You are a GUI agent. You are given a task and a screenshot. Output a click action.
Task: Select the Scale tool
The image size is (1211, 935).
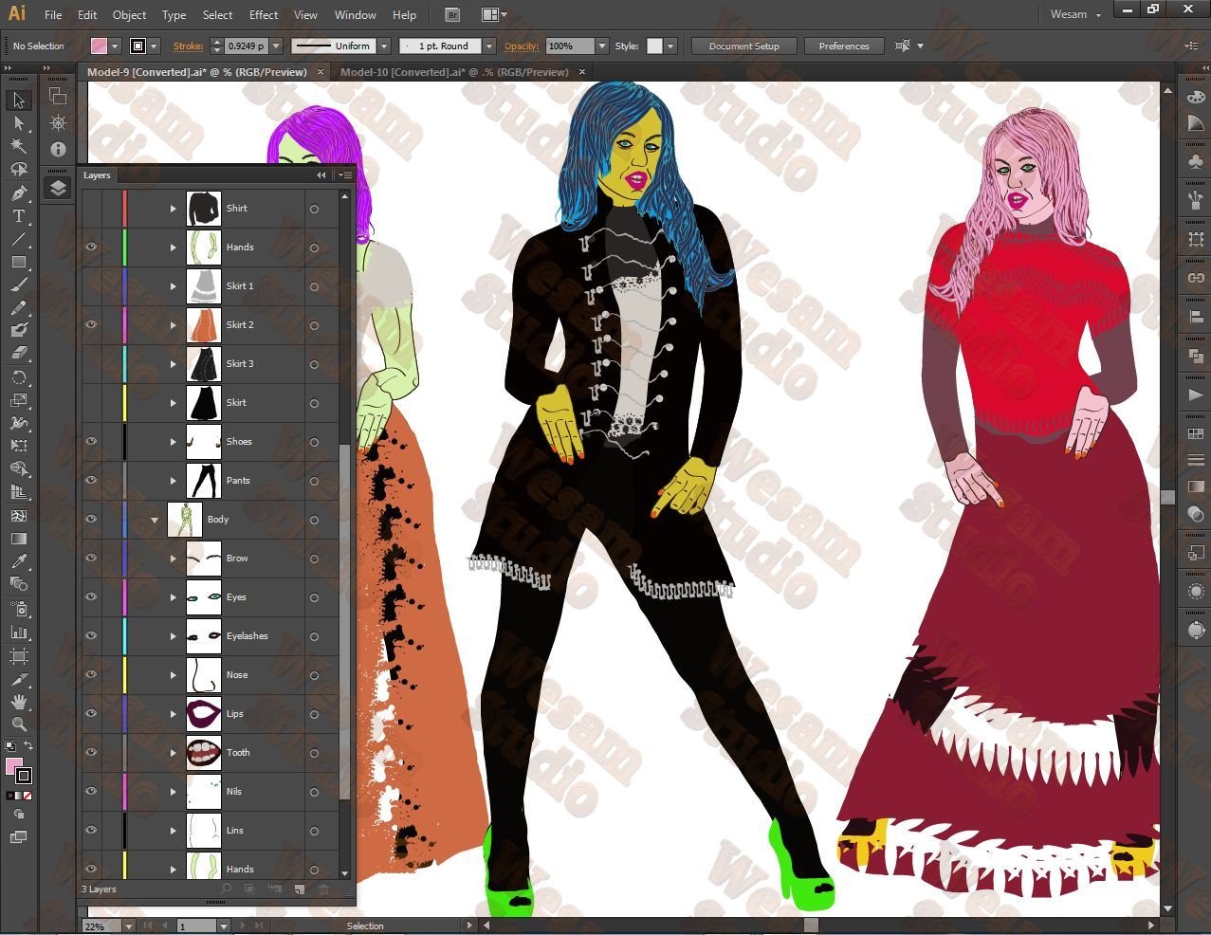coord(19,400)
